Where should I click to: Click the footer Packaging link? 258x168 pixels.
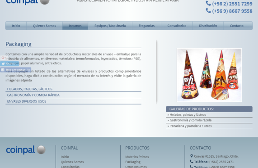133,162
